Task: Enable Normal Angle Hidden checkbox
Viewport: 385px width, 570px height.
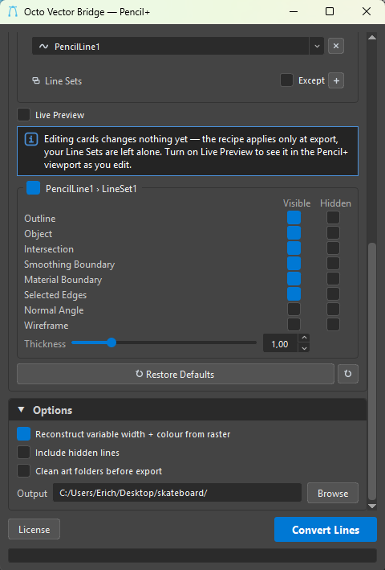Action: pos(333,310)
